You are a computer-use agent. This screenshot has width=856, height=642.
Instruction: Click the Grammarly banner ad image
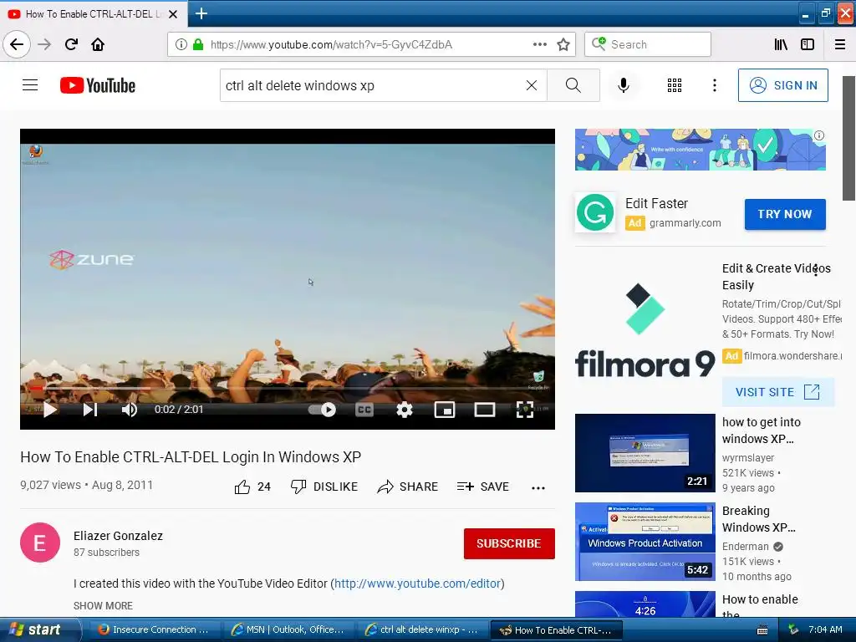tap(700, 150)
